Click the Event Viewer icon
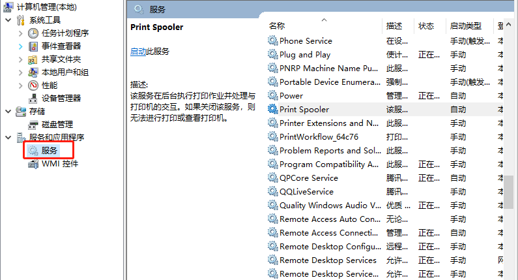The width and height of the screenshot is (518, 280). point(33,46)
